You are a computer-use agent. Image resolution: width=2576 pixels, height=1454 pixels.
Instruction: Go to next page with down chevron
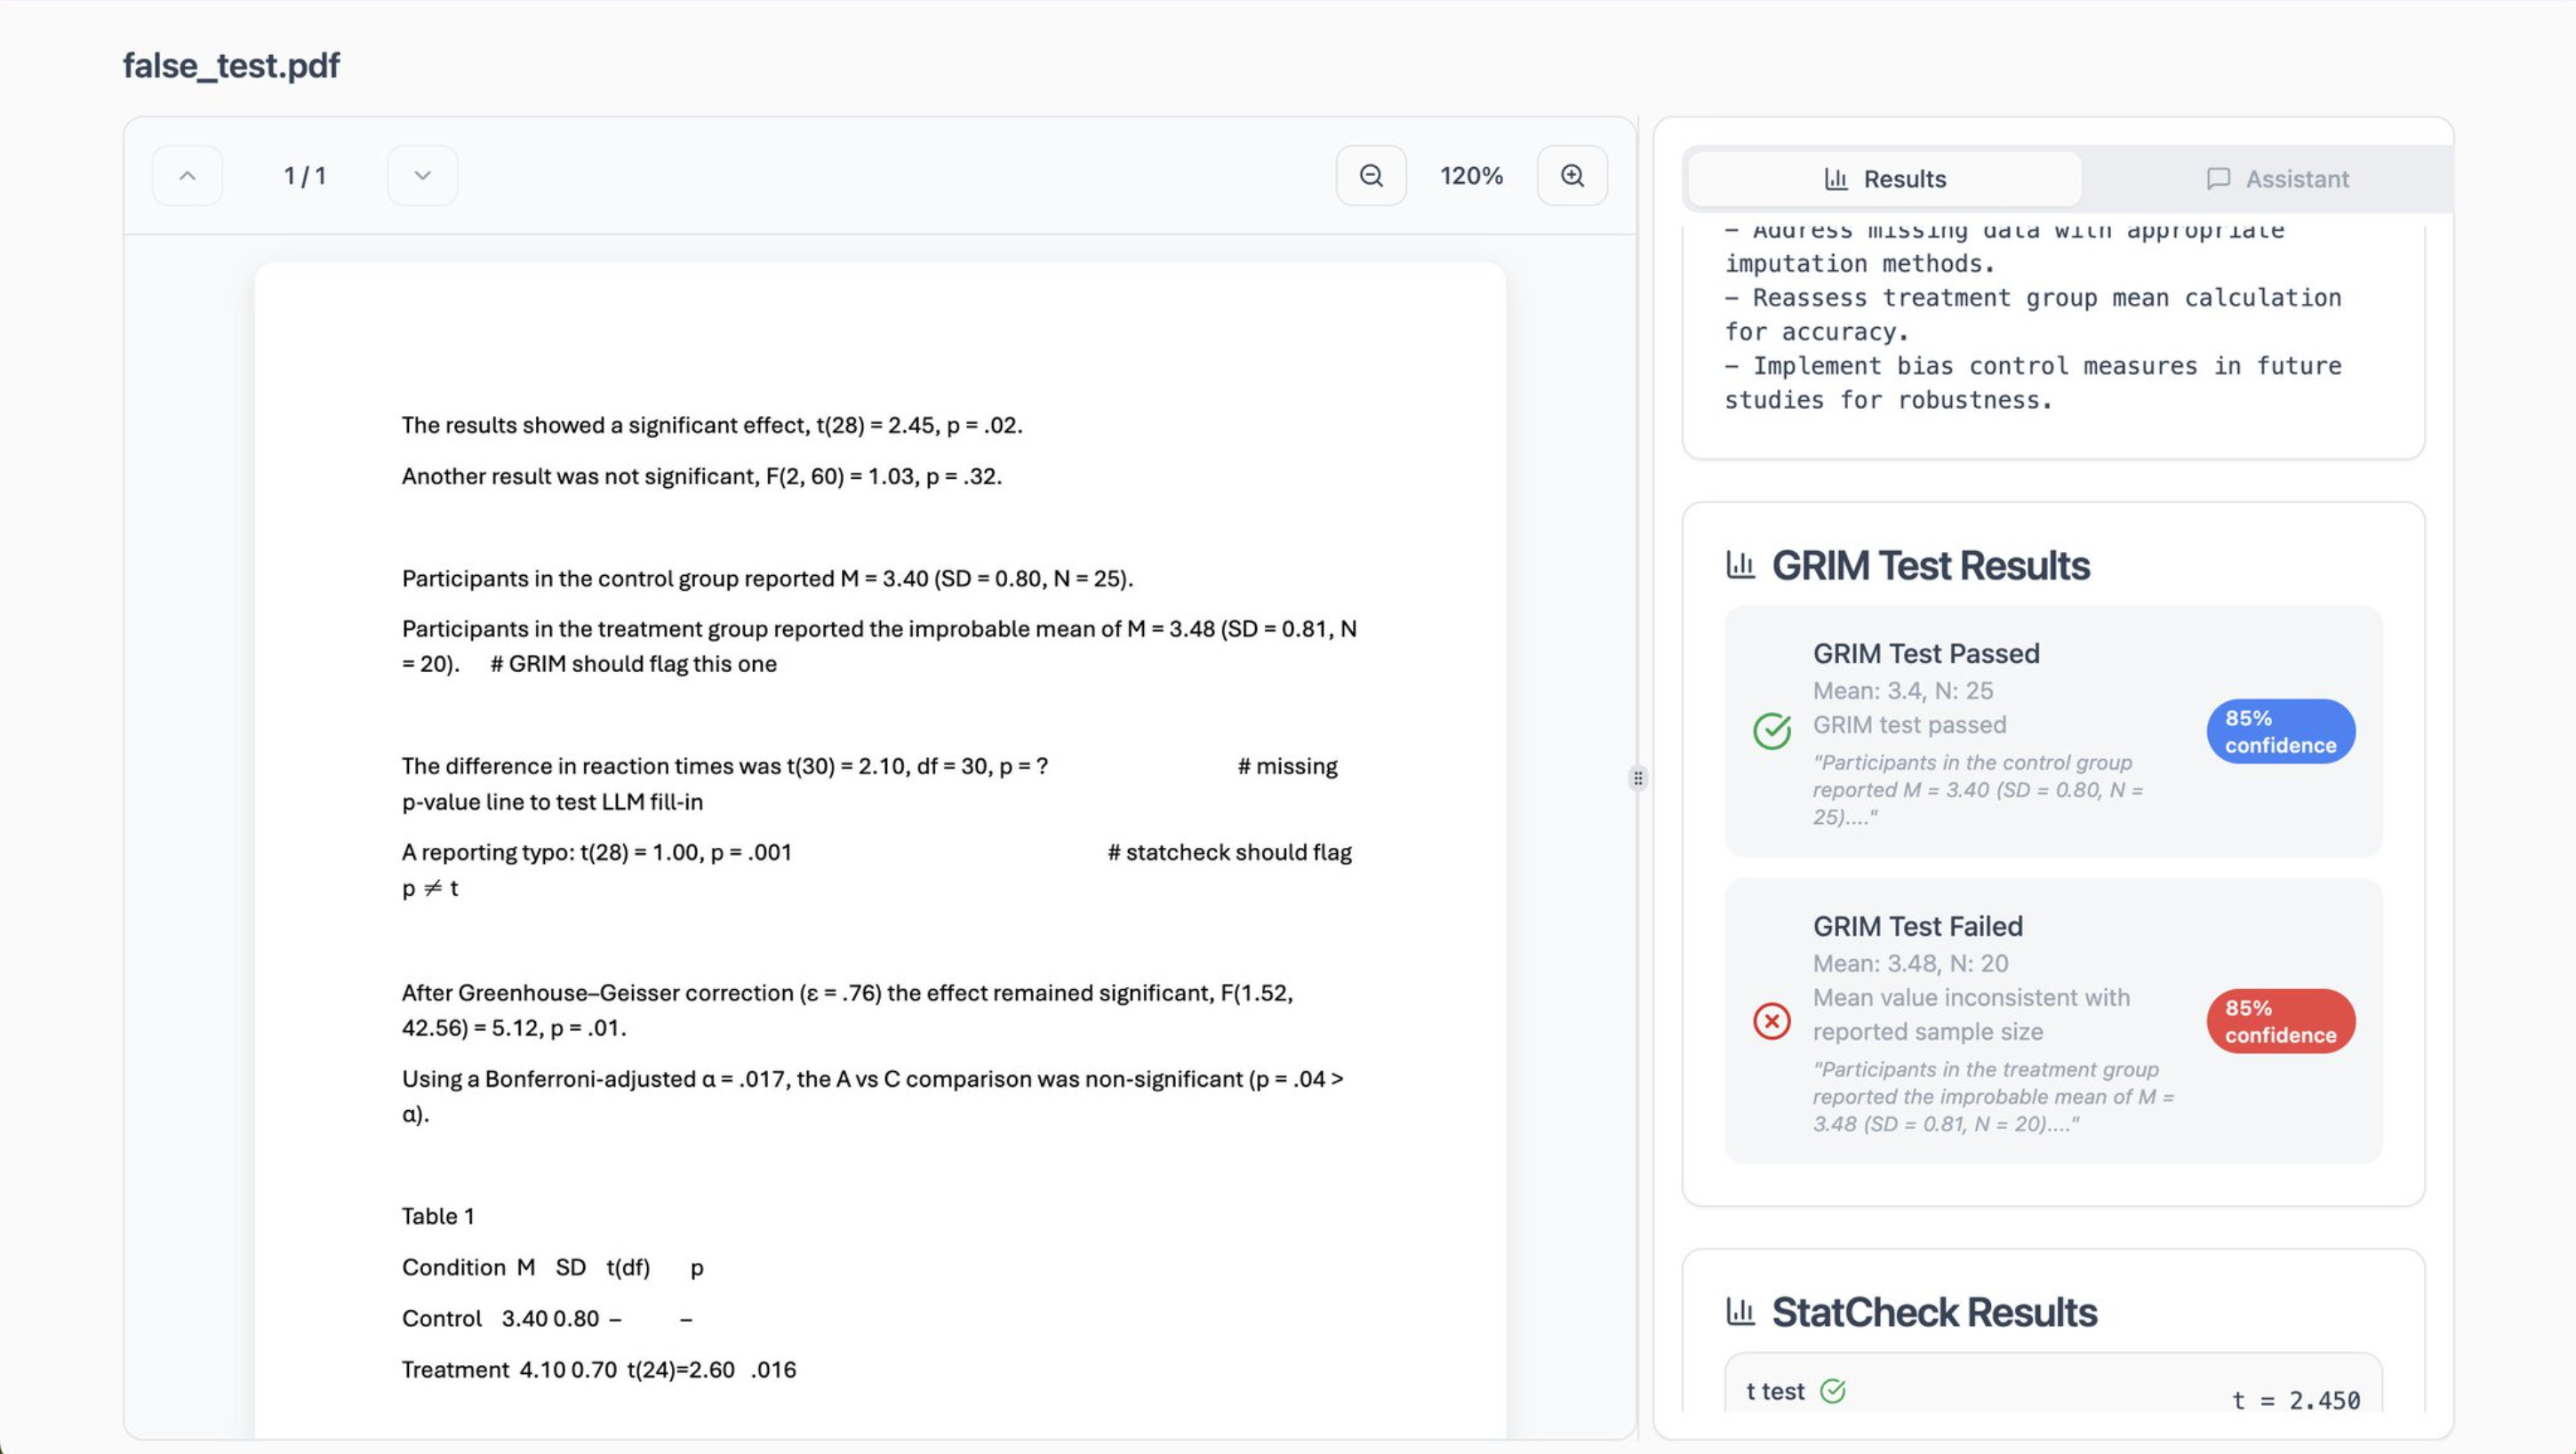click(422, 176)
